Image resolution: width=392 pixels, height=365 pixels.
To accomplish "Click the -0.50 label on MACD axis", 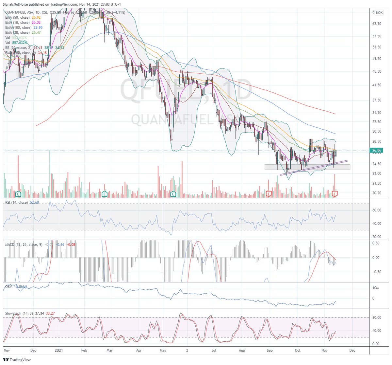I will click(377, 272).
